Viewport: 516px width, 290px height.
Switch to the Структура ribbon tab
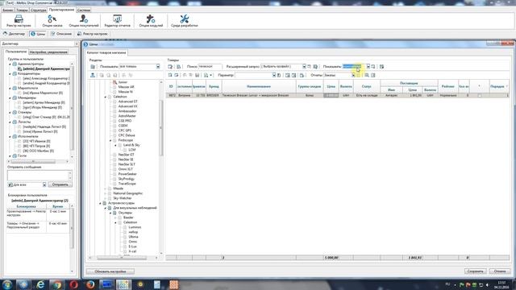click(x=39, y=10)
